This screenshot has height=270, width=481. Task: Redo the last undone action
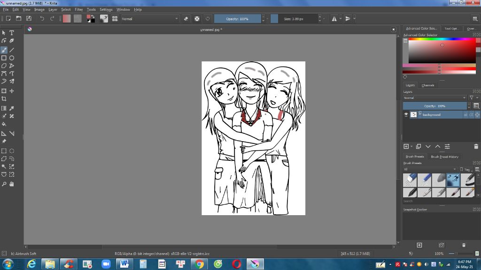pos(52,19)
